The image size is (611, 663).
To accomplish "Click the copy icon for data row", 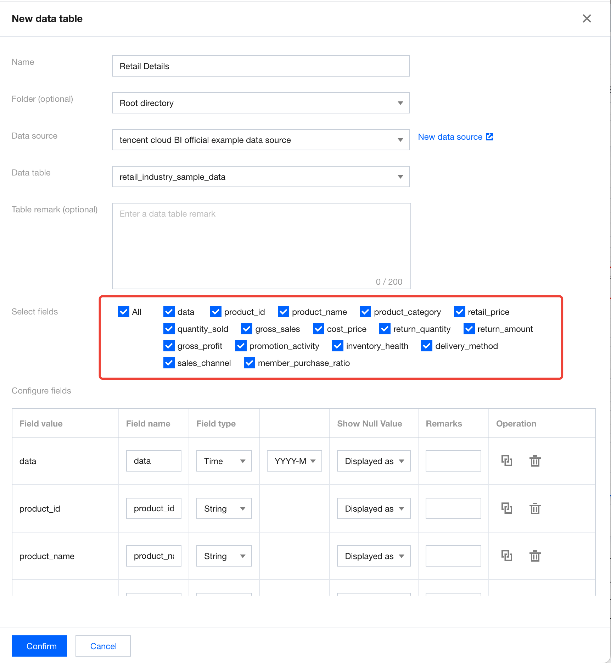I will pyautogui.click(x=506, y=461).
